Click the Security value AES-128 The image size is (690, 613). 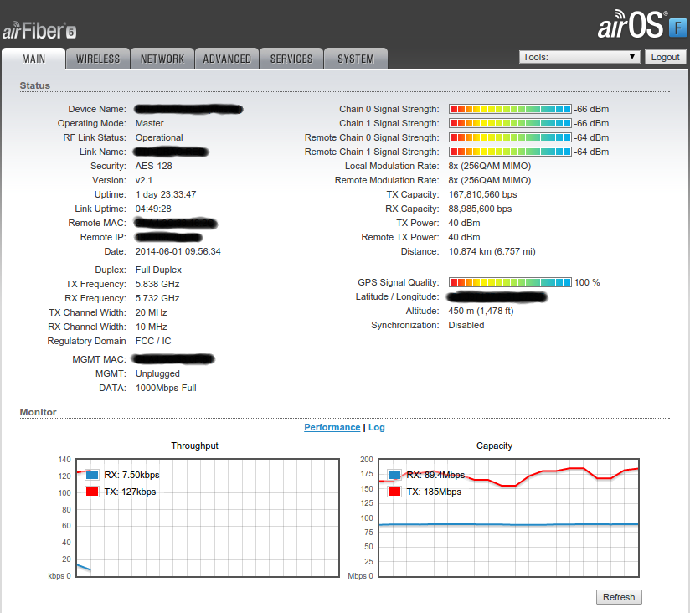tap(153, 166)
